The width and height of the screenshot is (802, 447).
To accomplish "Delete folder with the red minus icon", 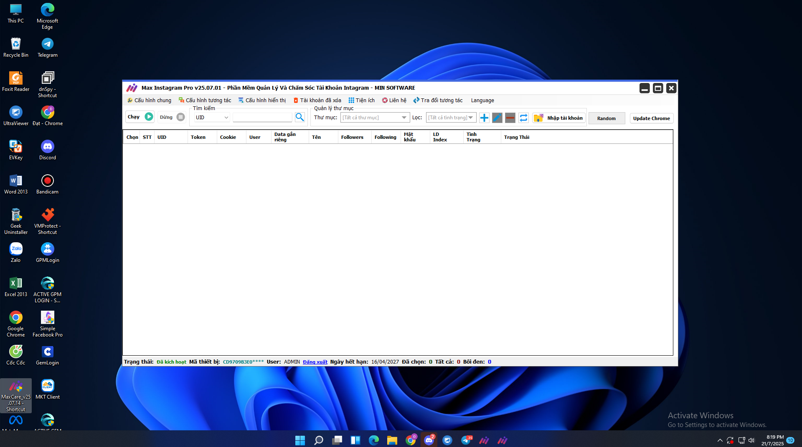I will pos(510,118).
